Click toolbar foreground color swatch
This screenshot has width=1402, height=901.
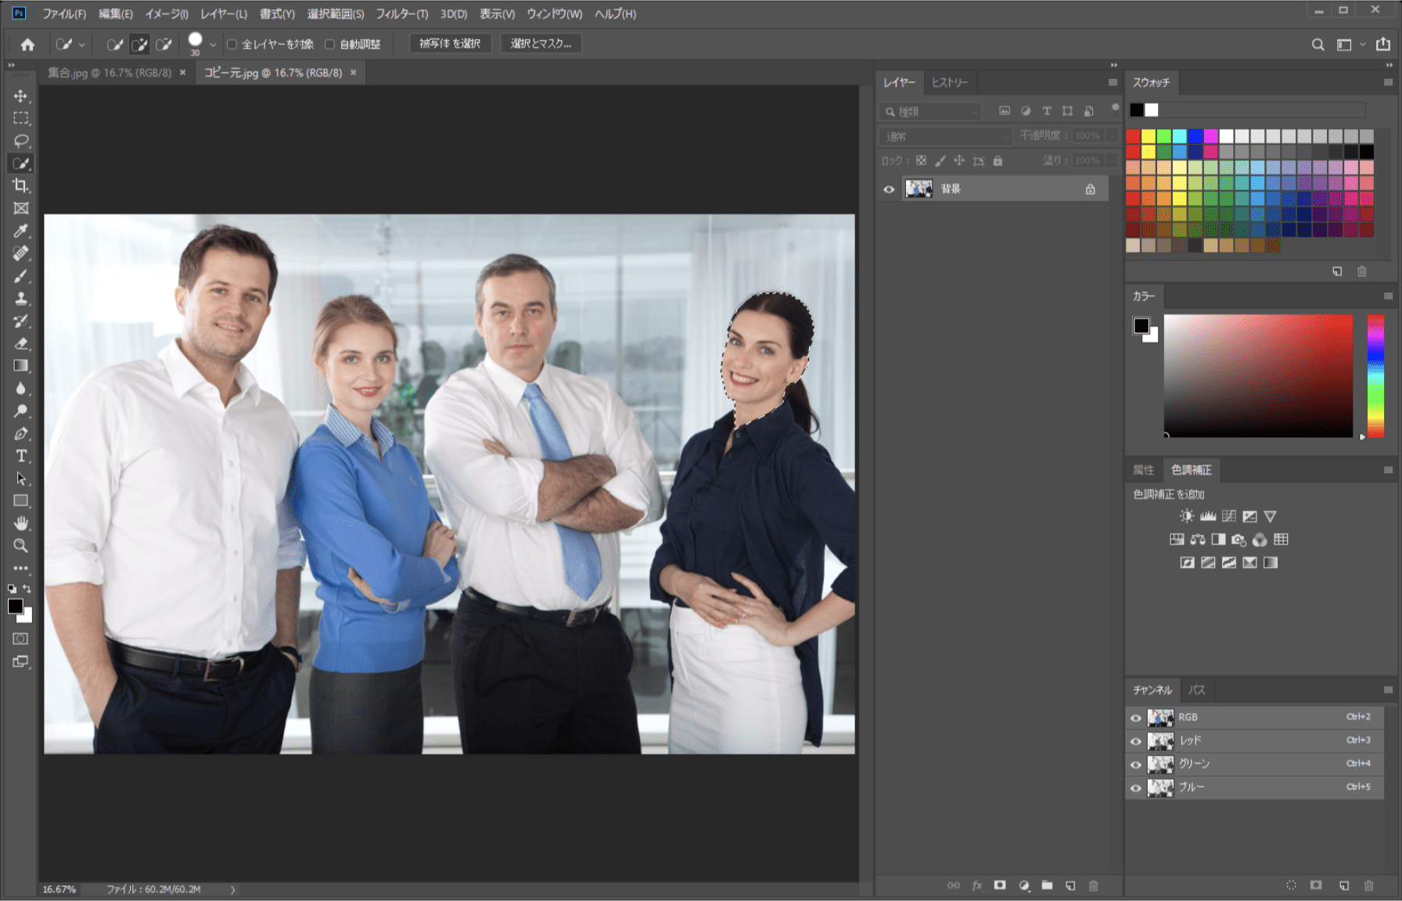coord(15,606)
